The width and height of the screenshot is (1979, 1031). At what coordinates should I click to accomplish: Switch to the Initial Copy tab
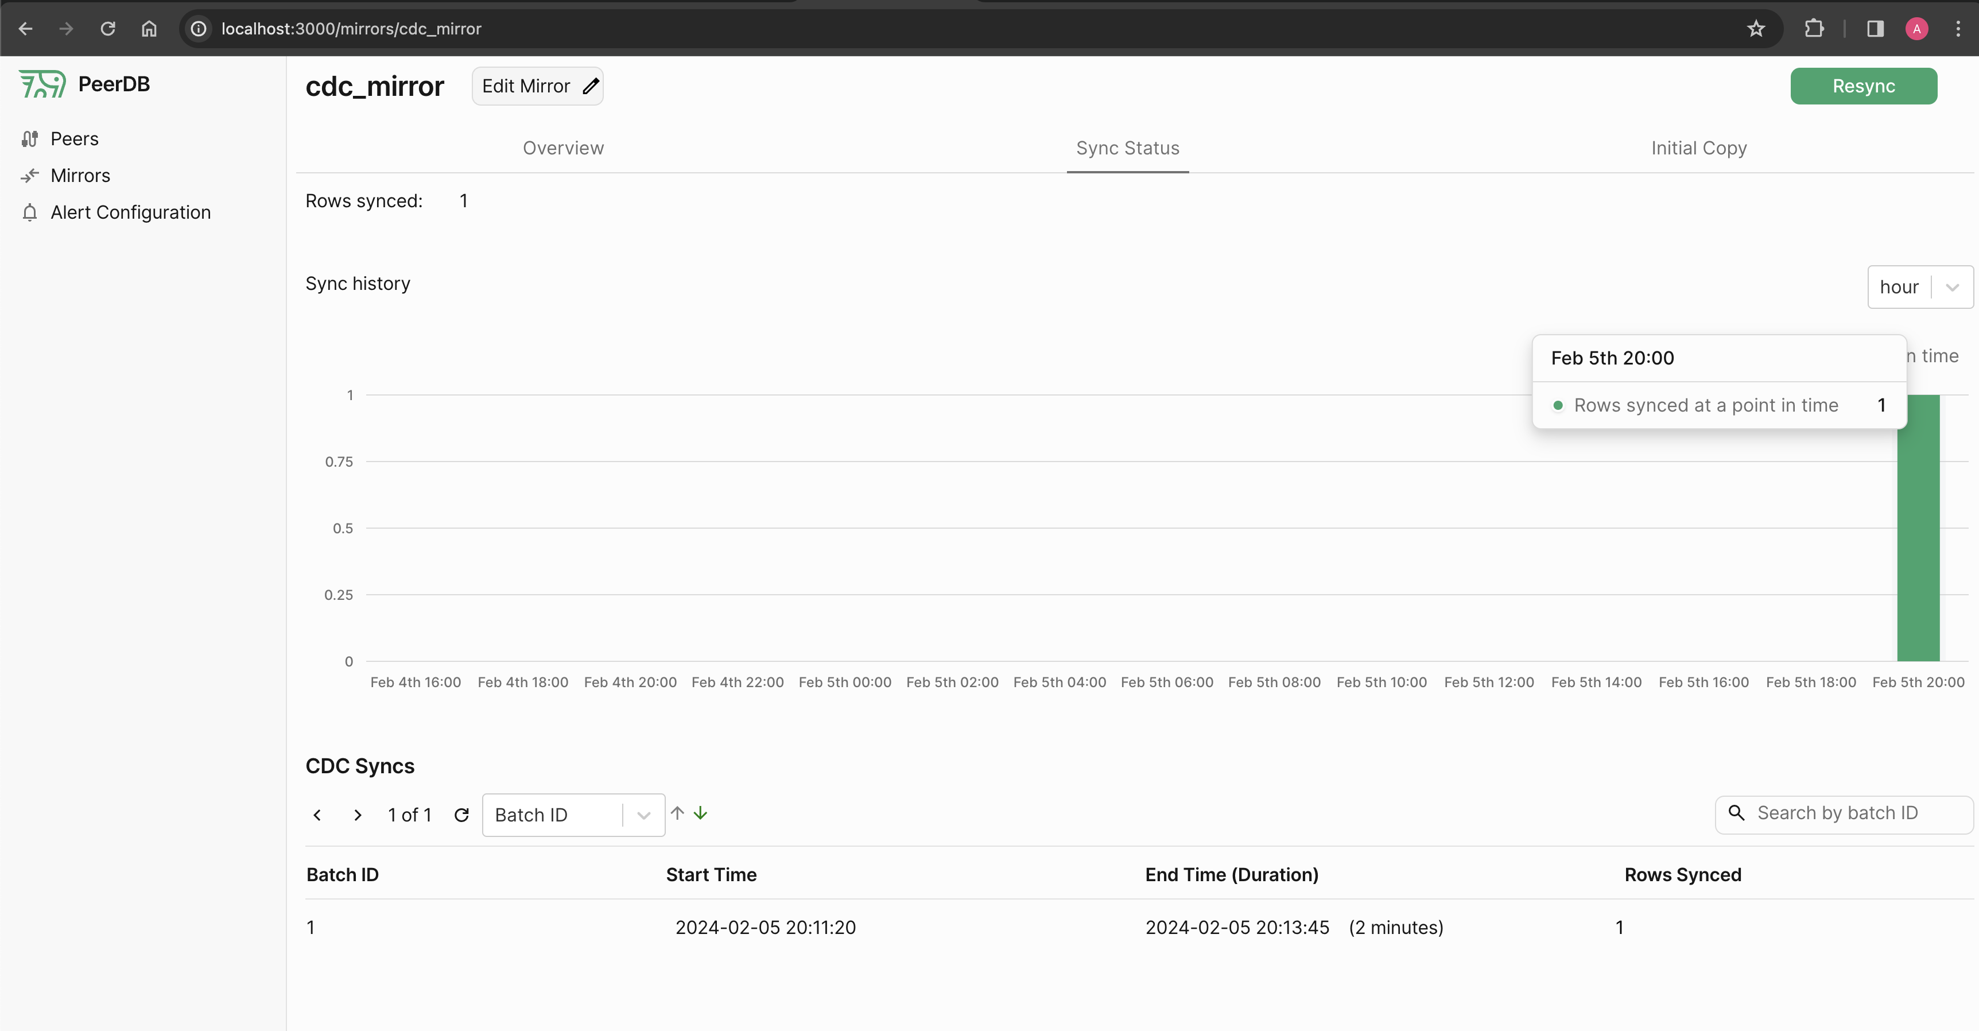[x=1698, y=148]
